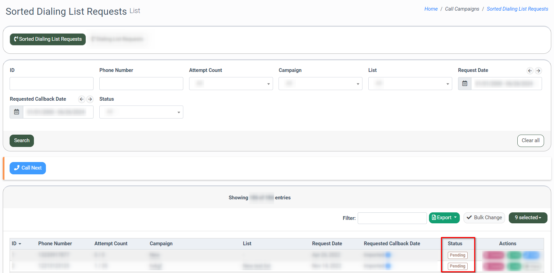554x273 pixels.
Task: Expand the 9 selected columns dropdown
Action: click(528, 218)
